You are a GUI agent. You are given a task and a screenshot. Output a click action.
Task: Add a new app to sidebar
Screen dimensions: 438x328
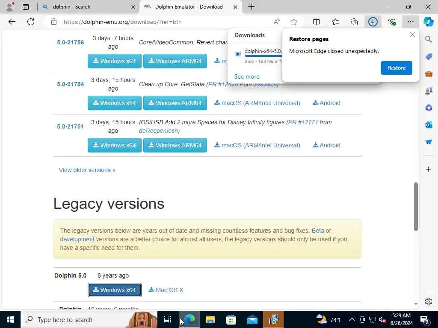tap(429, 169)
